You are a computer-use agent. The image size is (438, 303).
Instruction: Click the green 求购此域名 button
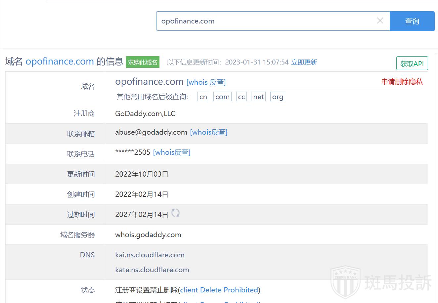[143, 62]
